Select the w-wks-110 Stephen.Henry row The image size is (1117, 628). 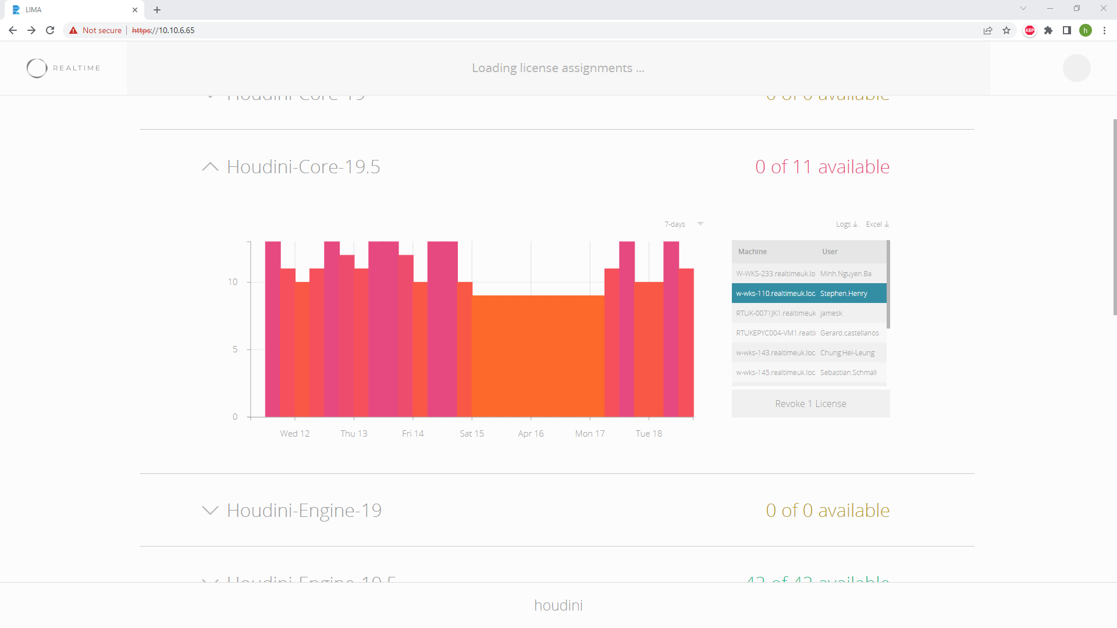point(809,293)
